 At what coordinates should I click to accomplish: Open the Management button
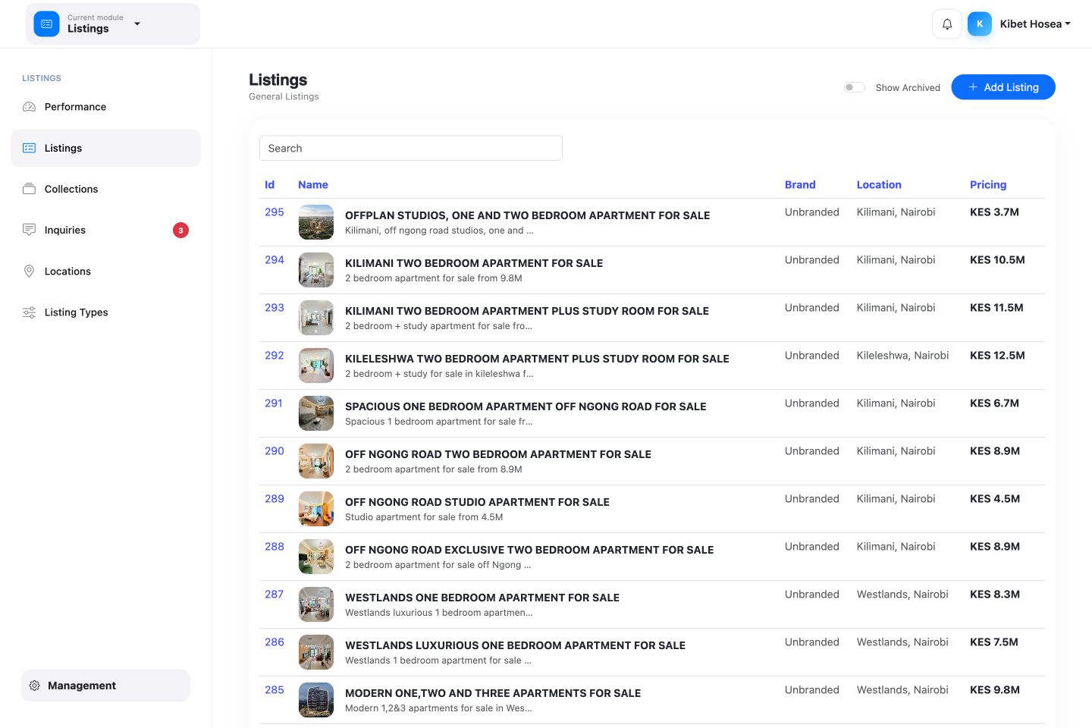[105, 686]
